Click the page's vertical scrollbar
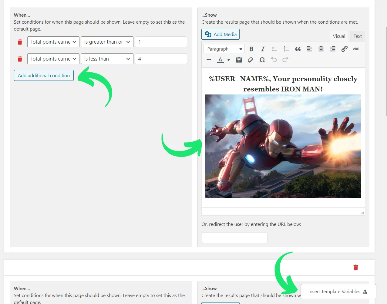Image resolution: width=387 pixels, height=304 pixels. (386, 71)
